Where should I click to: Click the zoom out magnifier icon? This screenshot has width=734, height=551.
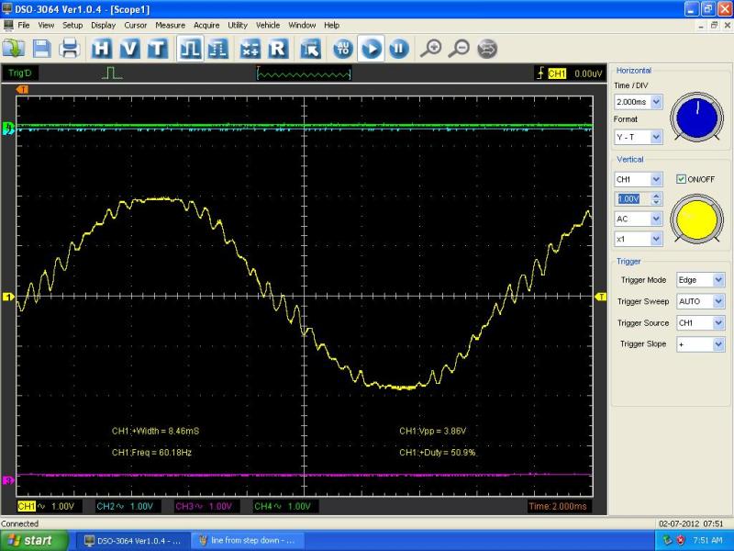(460, 49)
